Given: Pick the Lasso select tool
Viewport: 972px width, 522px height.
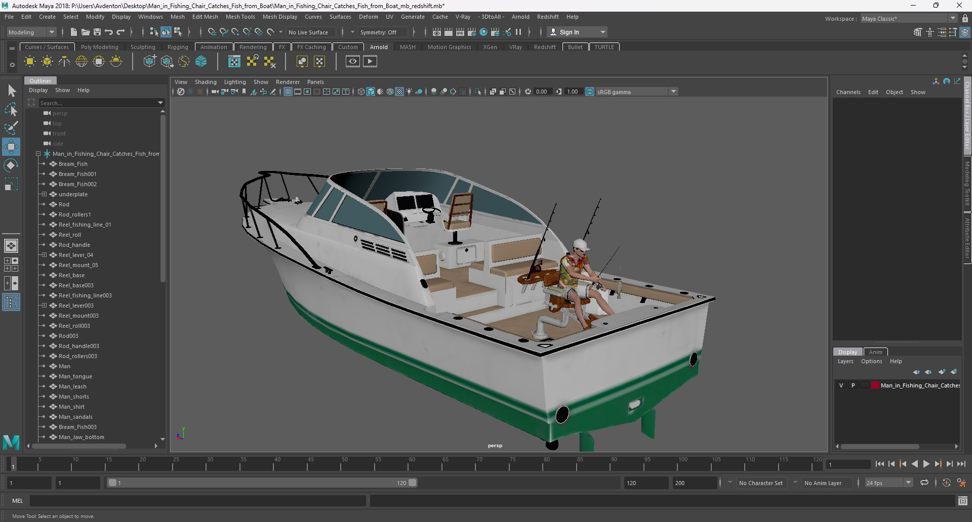Looking at the screenshot, I should tap(11, 109).
